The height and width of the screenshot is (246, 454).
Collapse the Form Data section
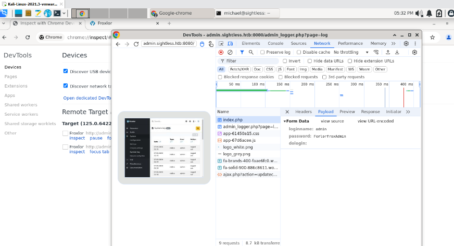tap(285, 121)
